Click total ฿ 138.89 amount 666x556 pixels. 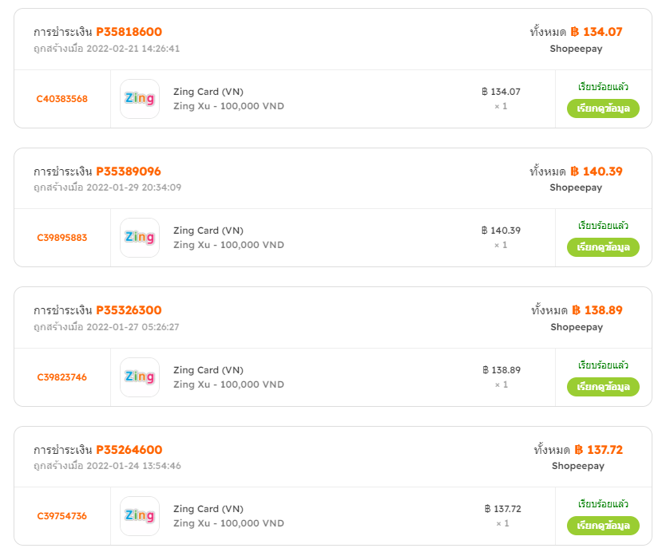point(597,310)
